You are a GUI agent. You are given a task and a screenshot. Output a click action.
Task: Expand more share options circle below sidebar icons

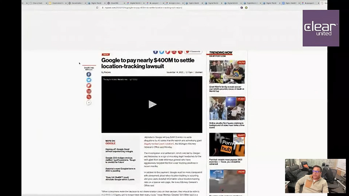click(x=89, y=103)
